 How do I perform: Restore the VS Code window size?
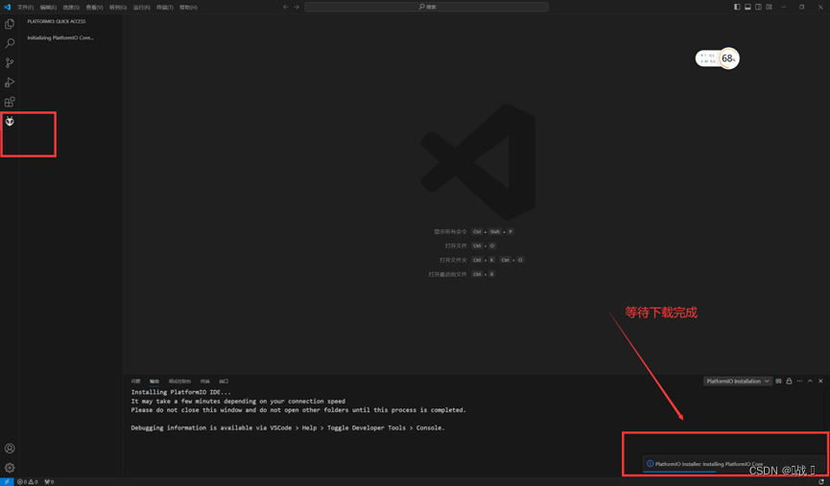[801, 7]
